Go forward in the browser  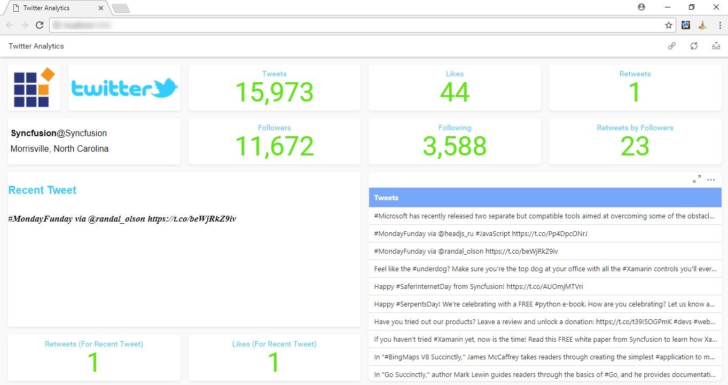pos(25,25)
